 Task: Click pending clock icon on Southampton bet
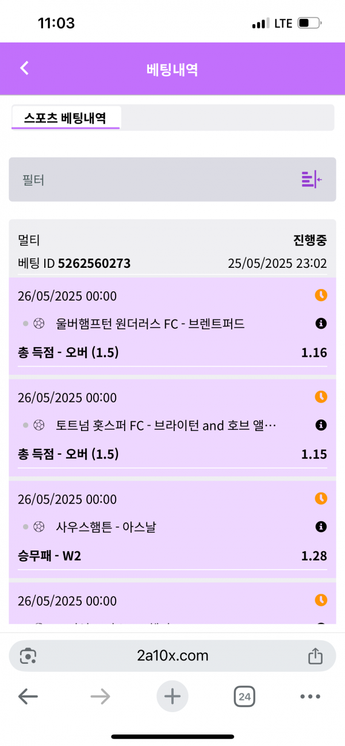pos(321,498)
